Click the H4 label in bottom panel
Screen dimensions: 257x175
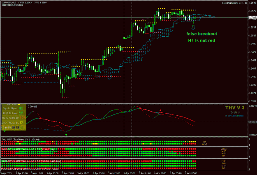point(224,163)
